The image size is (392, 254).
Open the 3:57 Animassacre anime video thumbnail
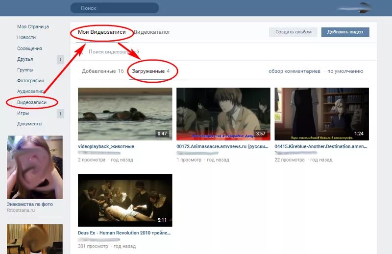click(223, 114)
